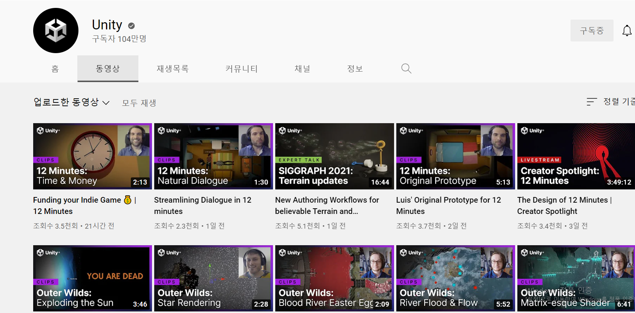Open Outer Wilds: Matrix-esque Shader thumbnail
The width and height of the screenshot is (635, 313).
click(576, 278)
